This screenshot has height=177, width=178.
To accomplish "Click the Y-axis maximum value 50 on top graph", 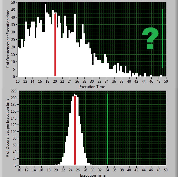I will 13,2.
